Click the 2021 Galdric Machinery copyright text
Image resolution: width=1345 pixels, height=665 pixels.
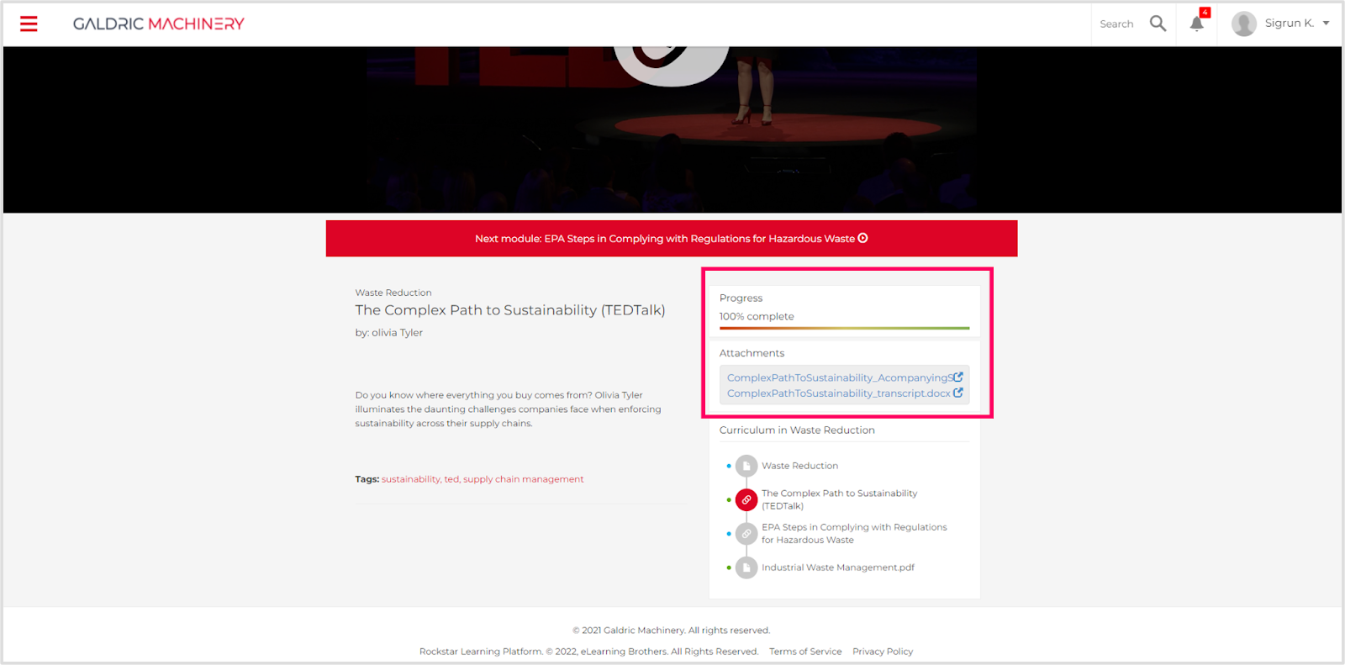click(x=672, y=631)
